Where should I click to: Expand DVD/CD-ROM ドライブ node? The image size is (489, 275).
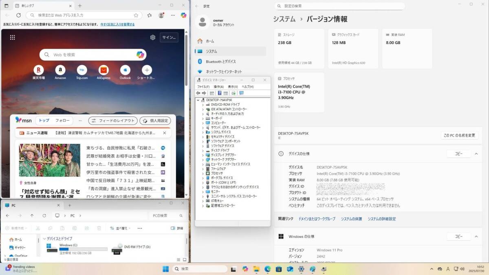(203, 105)
